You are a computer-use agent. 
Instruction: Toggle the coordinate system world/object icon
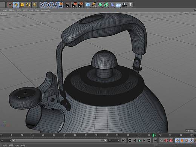[x=61, y=5]
